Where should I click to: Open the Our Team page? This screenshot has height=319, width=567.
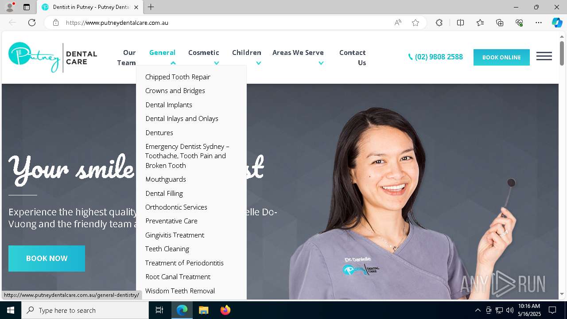pyautogui.click(x=126, y=58)
